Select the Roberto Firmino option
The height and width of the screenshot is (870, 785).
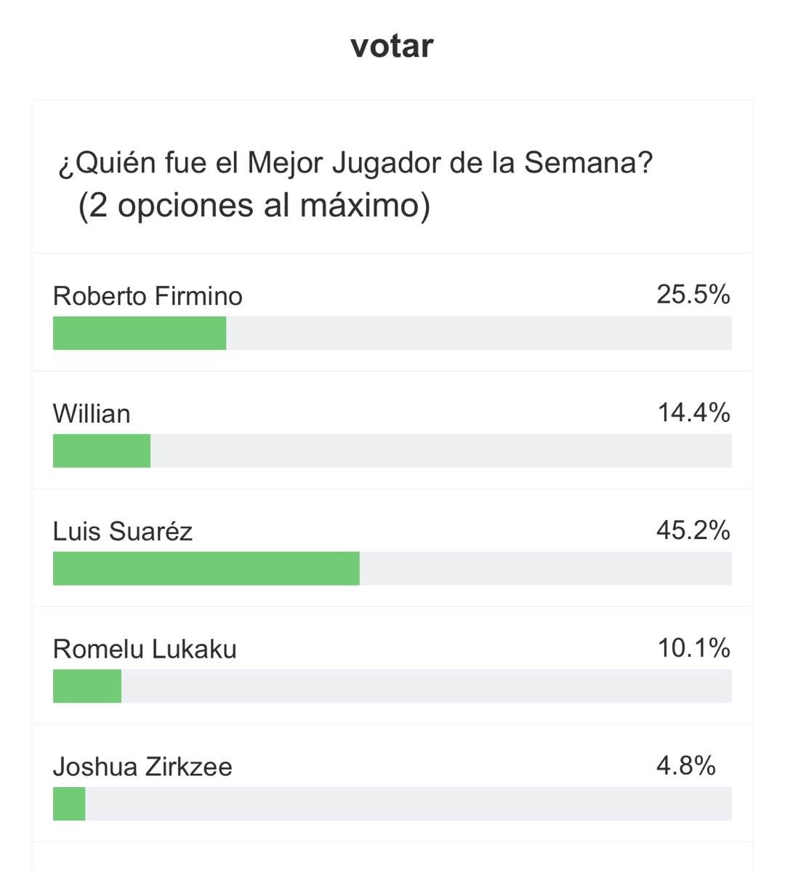point(148,296)
